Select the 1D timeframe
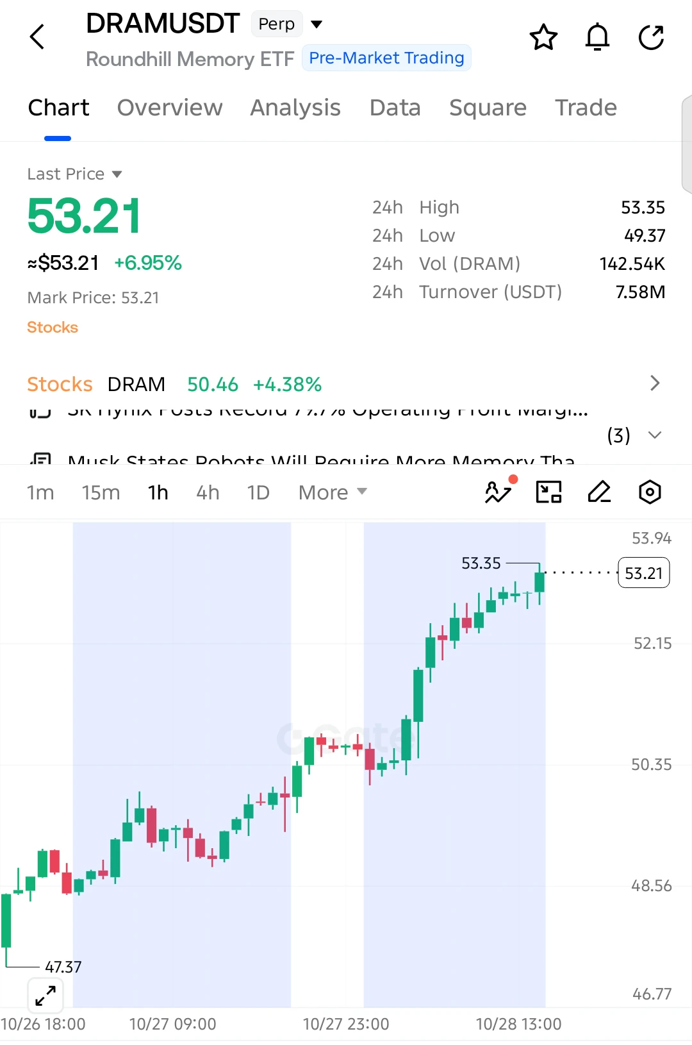Screen dimensions: 692x1045 [258, 492]
